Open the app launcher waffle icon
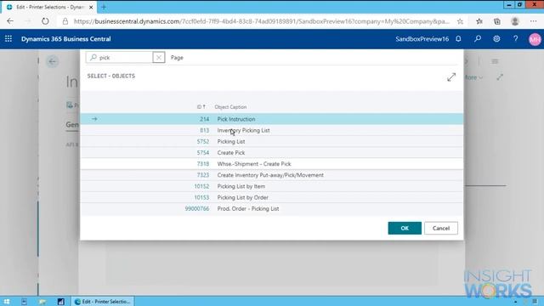This screenshot has height=306, width=544. pyautogui.click(x=8, y=39)
